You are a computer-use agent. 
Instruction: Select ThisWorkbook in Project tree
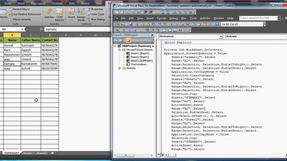click(136, 64)
